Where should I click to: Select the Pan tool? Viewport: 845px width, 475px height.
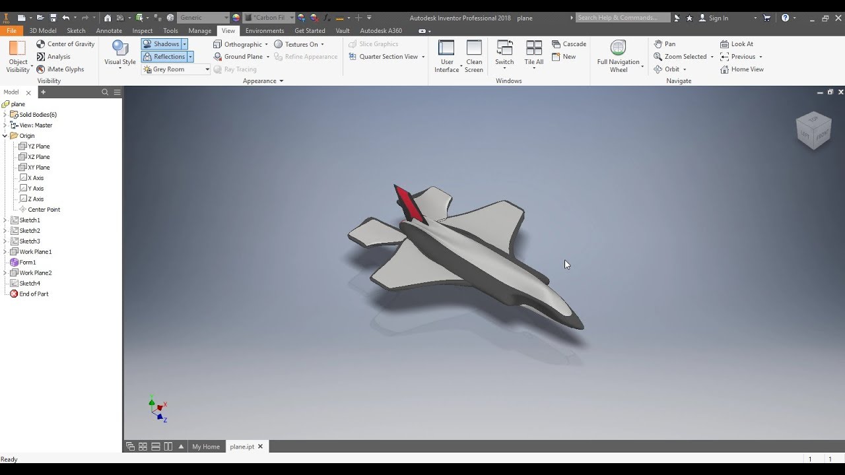coord(664,44)
